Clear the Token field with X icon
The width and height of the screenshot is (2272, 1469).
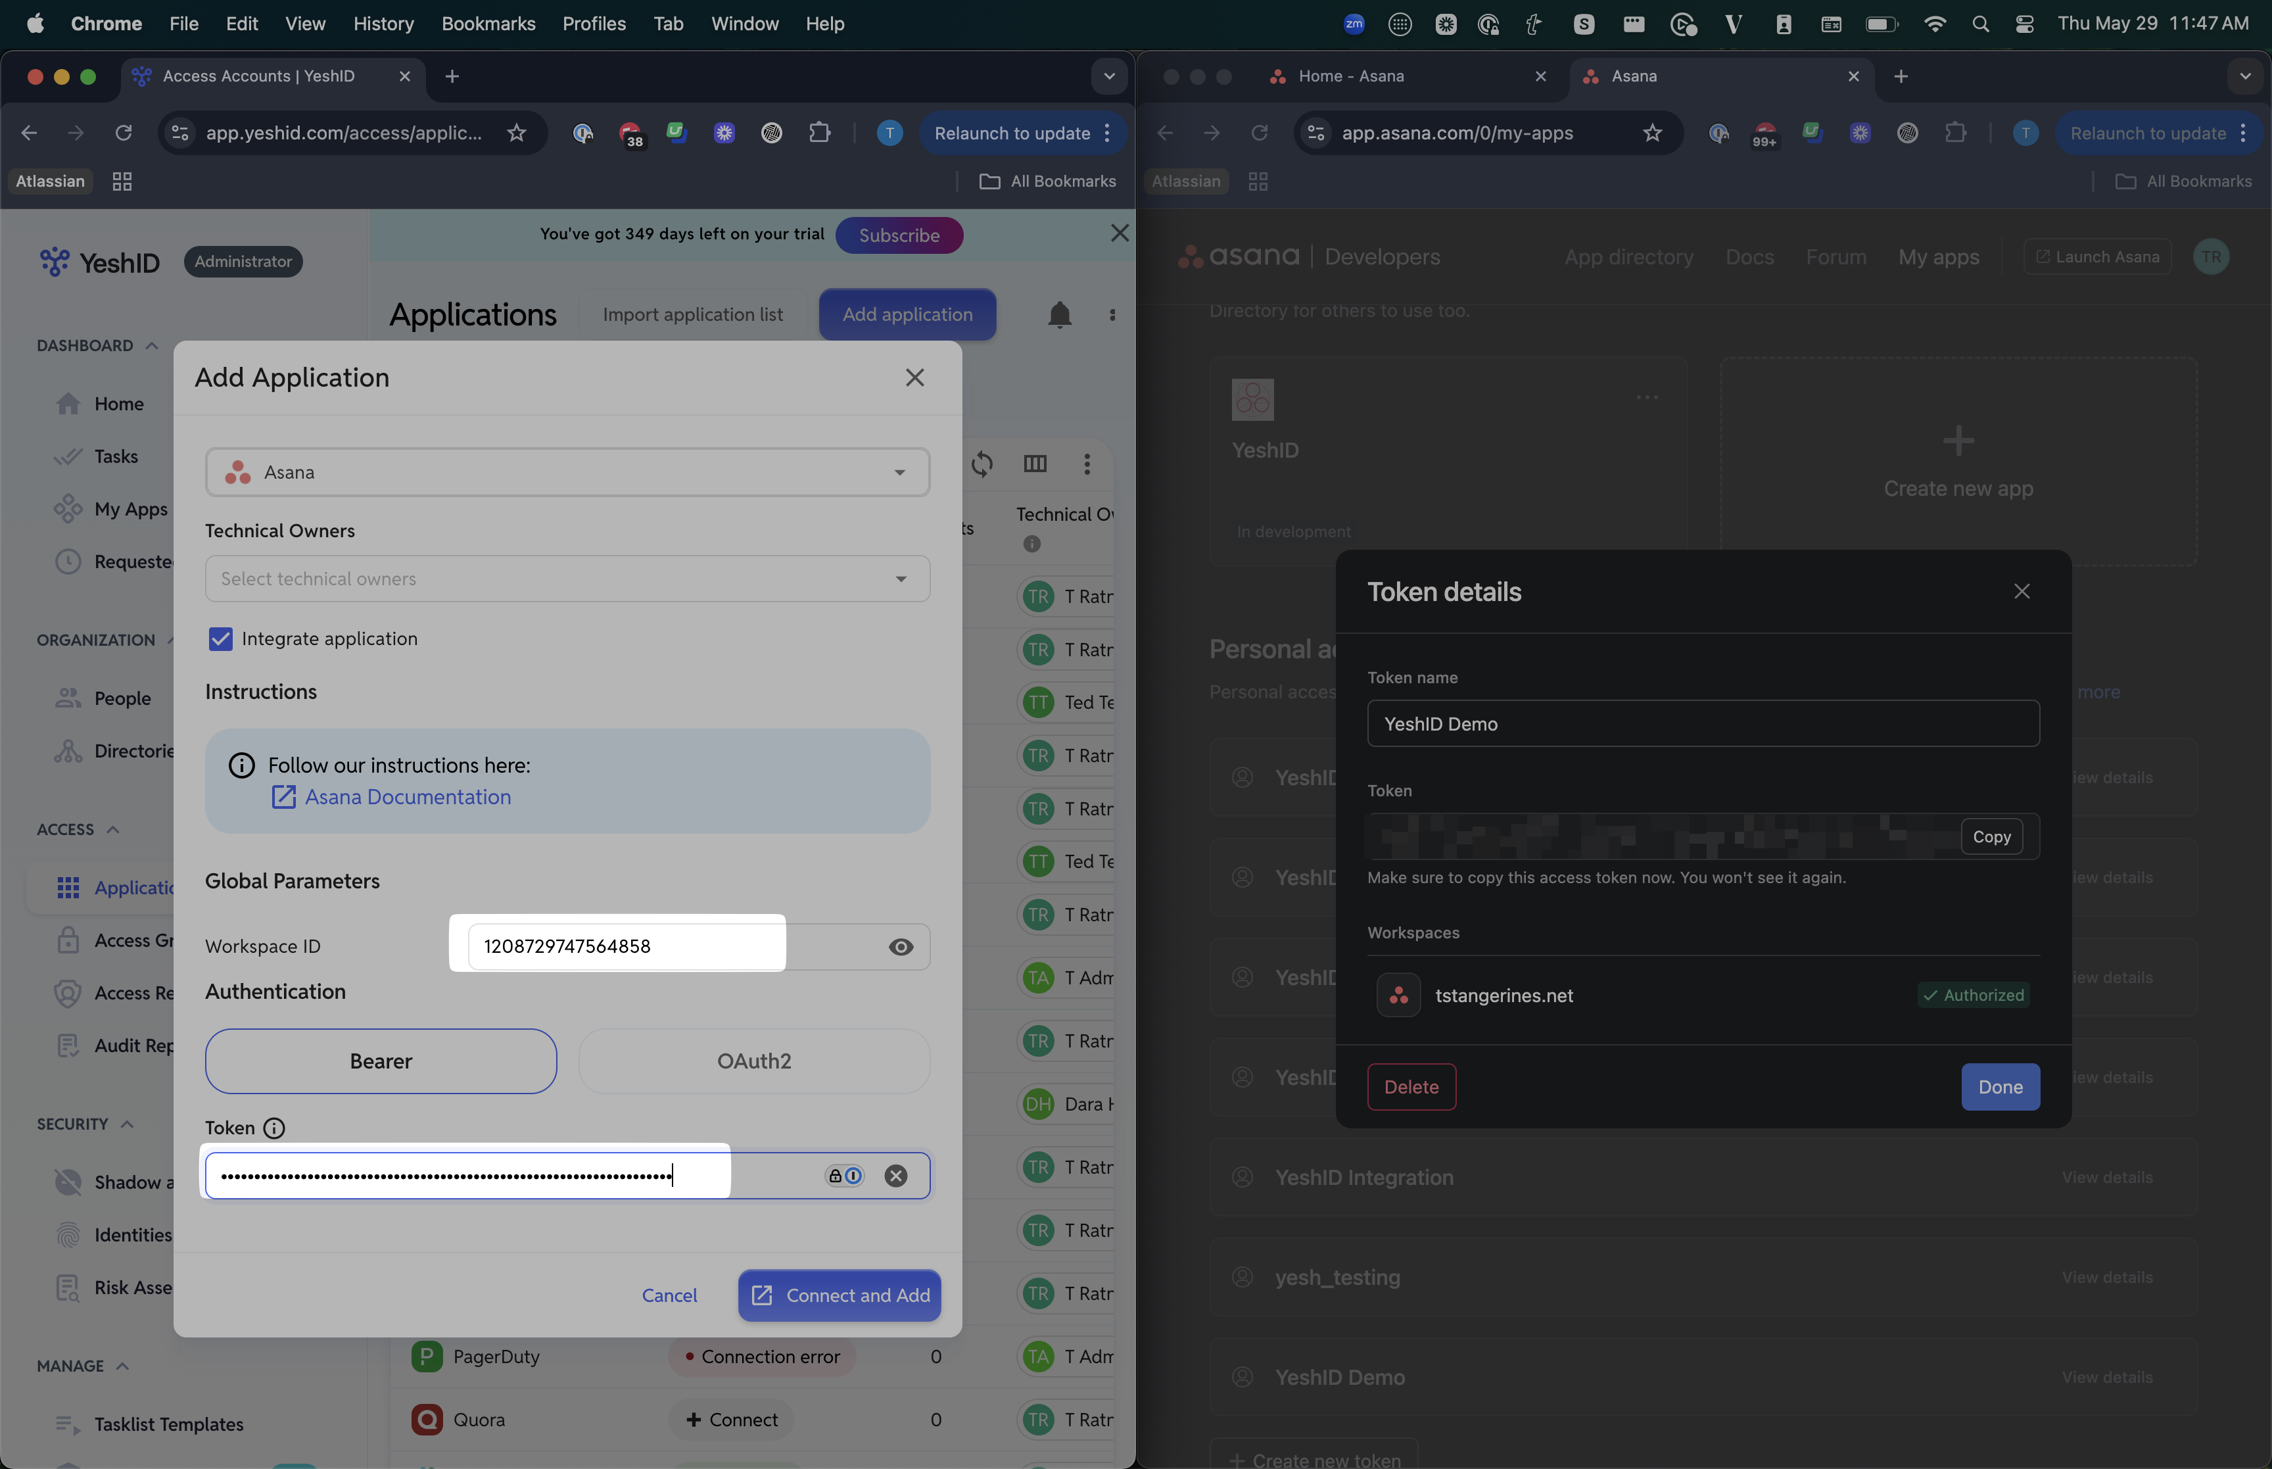[895, 1175]
